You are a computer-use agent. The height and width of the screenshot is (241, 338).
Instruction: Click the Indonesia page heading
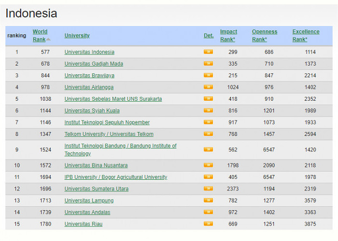point(31,13)
